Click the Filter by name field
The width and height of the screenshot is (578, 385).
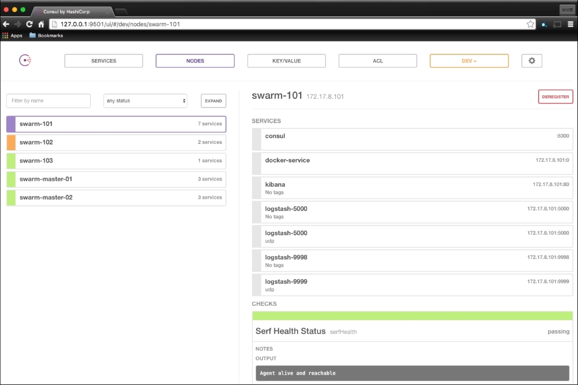[x=49, y=101]
